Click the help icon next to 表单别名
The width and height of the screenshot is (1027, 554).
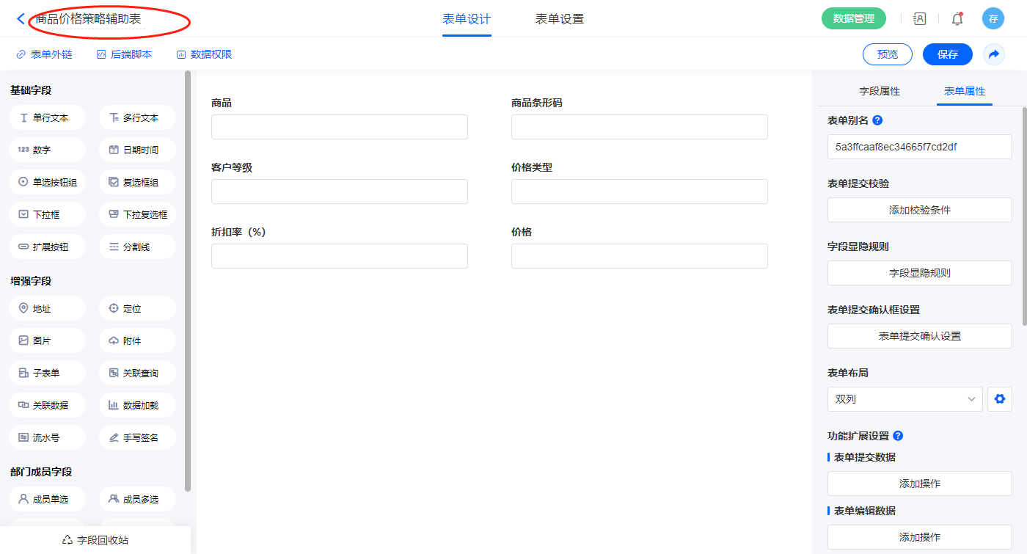[877, 120]
